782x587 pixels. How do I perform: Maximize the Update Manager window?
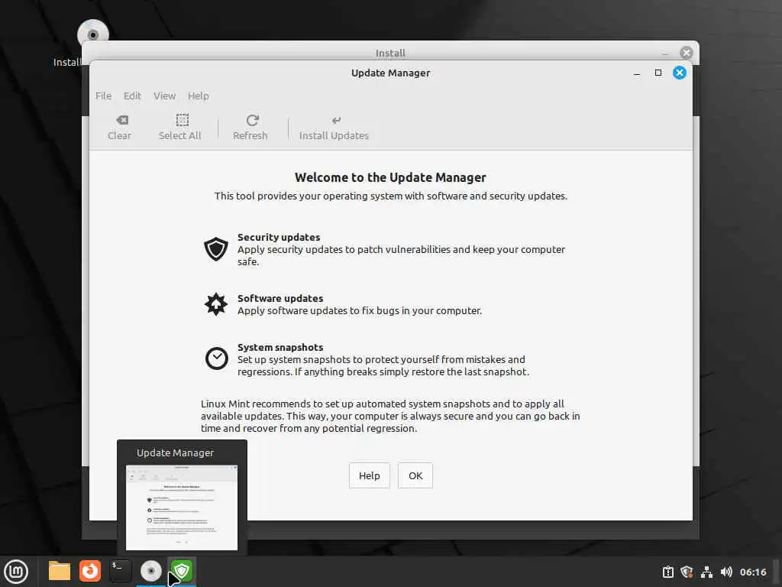pos(658,73)
